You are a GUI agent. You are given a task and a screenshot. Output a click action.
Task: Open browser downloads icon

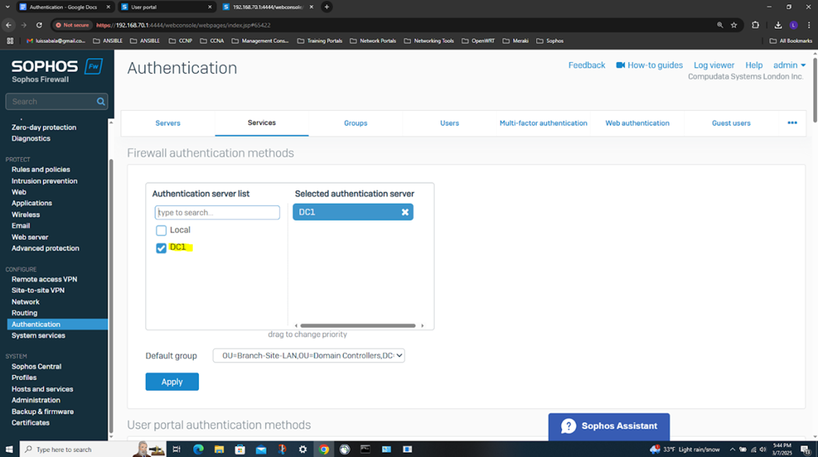pos(778,25)
